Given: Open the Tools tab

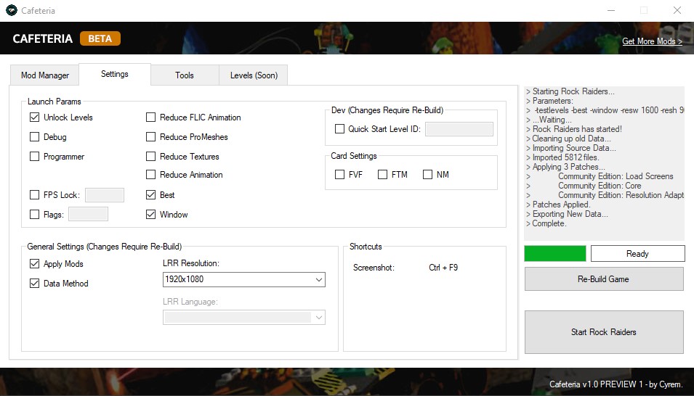Looking at the screenshot, I should click(x=185, y=75).
